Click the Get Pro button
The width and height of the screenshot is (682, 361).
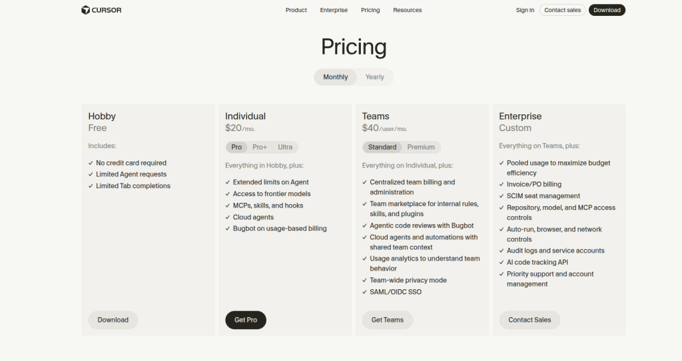pos(246,320)
